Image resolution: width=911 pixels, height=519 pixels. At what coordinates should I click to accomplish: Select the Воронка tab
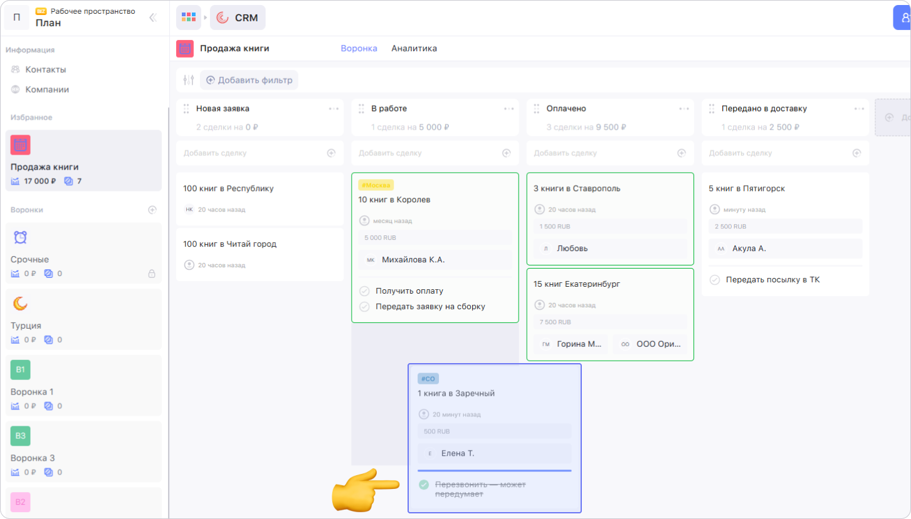tap(359, 48)
